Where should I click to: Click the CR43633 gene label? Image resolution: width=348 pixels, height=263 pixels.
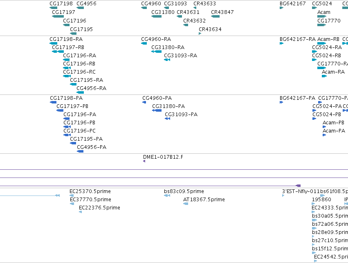(x=204, y=4)
